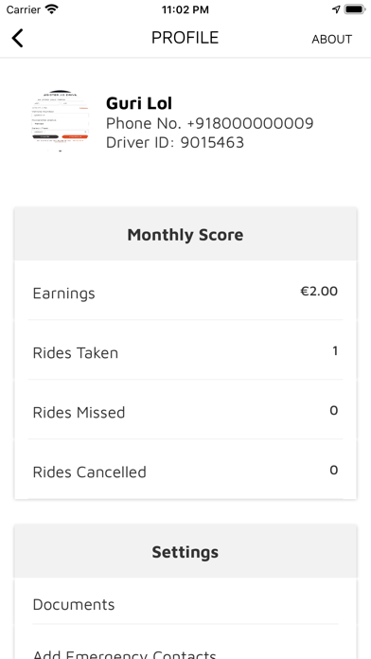The height and width of the screenshot is (659, 371).
Task: Tap the €2.00 earnings amount
Action: 319,291
